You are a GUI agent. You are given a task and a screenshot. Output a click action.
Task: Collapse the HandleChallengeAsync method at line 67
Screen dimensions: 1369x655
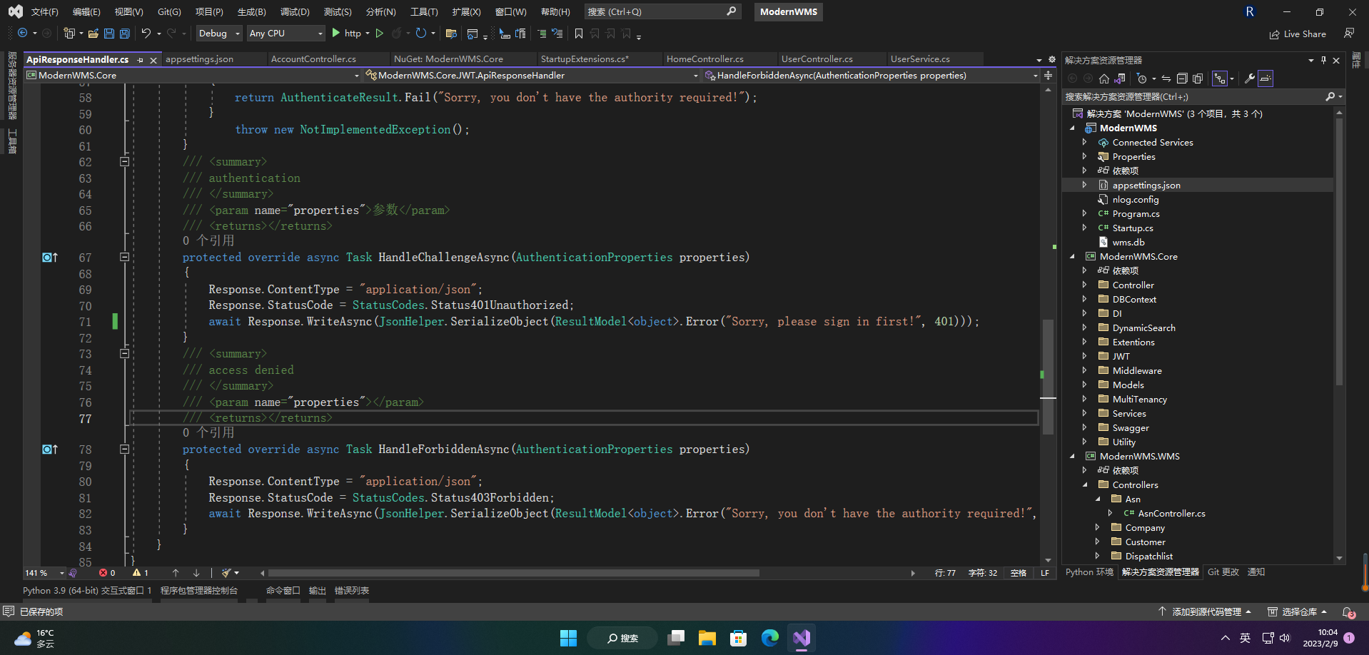pos(124,257)
